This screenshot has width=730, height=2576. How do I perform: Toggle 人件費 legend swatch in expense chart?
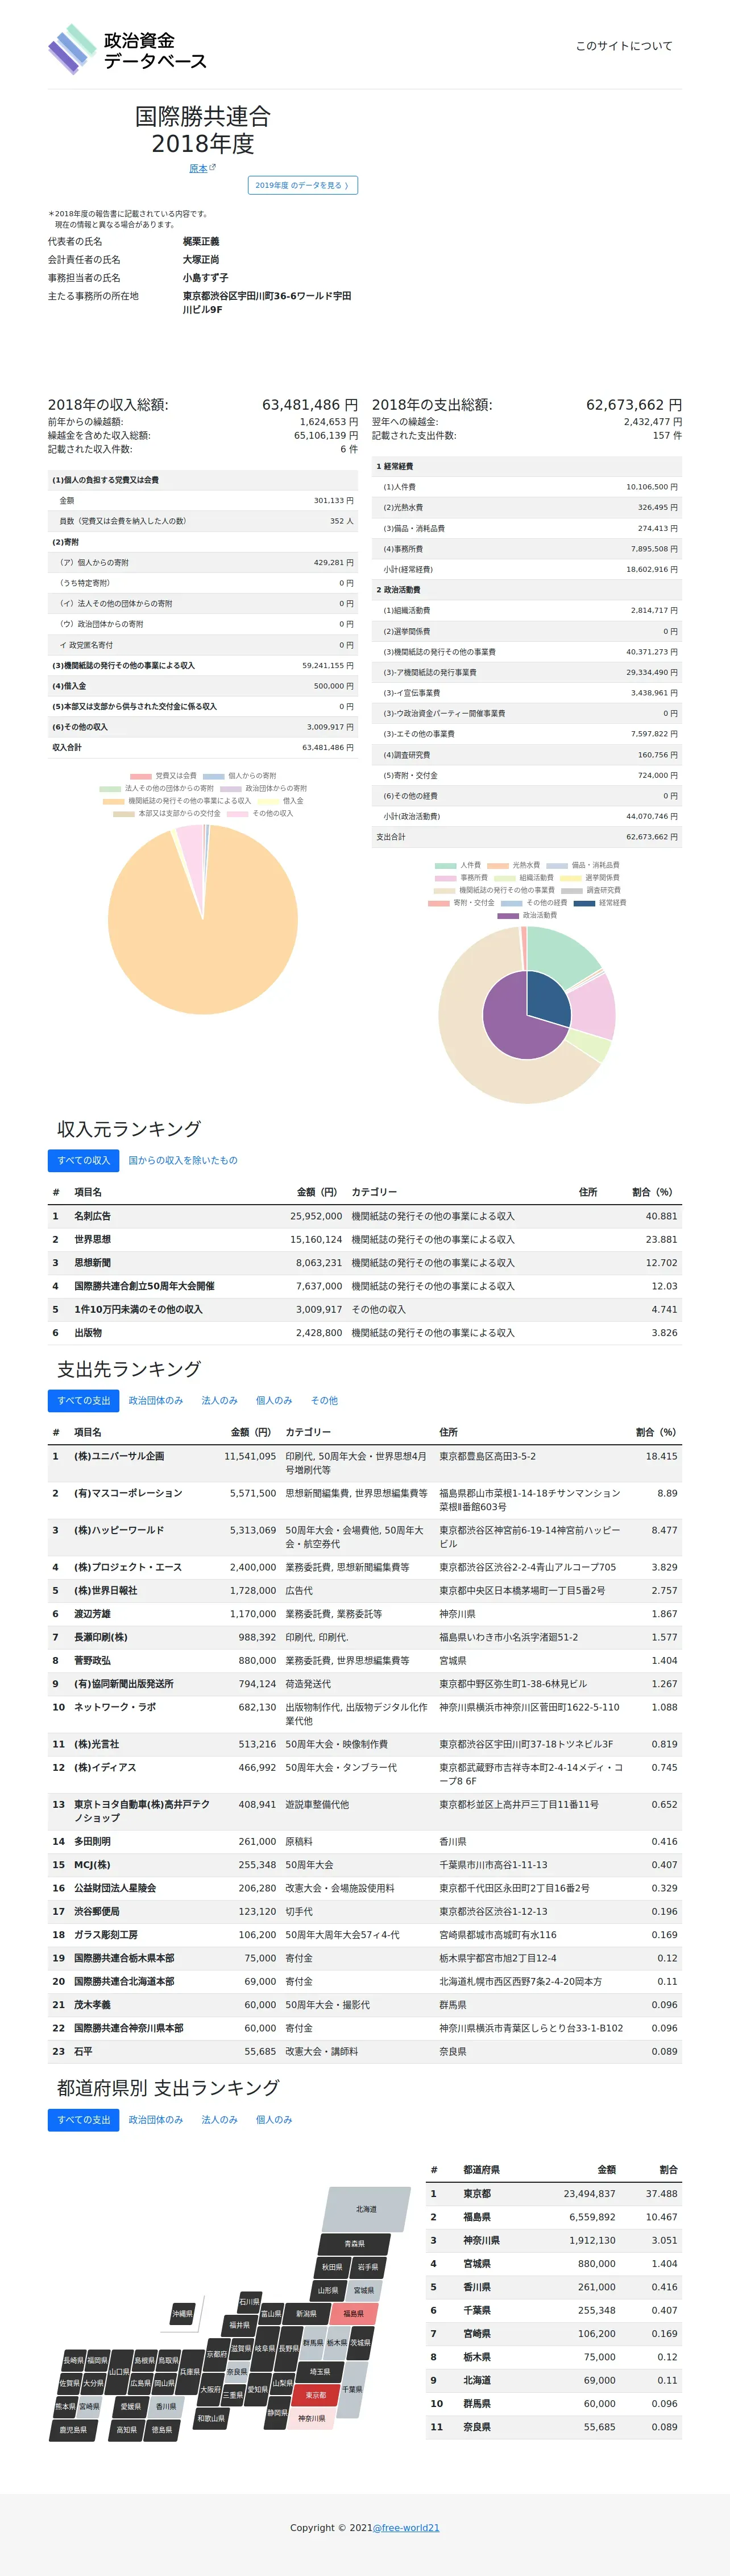click(x=445, y=865)
